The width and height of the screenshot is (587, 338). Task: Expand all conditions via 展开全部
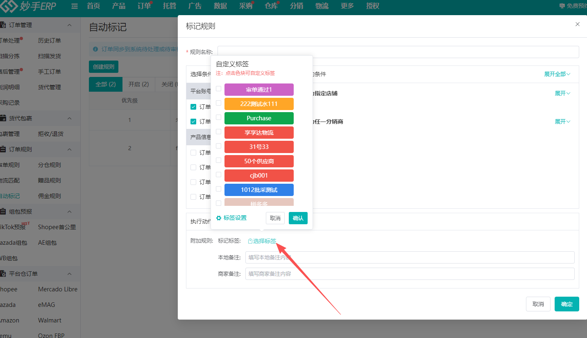point(557,74)
